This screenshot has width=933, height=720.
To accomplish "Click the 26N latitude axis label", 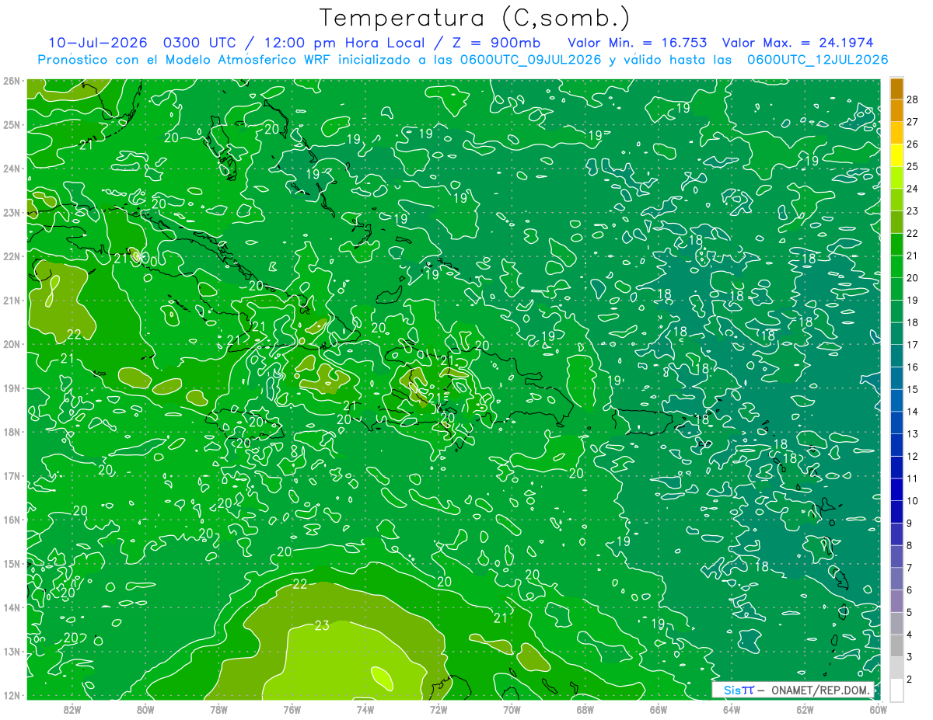I will (x=12, y=81).
